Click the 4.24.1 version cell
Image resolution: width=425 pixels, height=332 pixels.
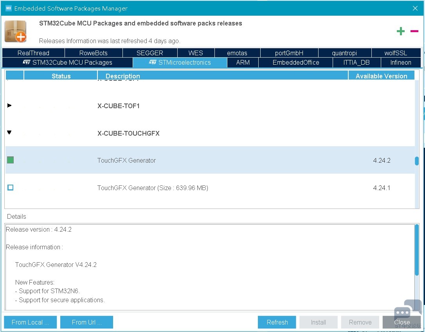click(x=382, y=188)
